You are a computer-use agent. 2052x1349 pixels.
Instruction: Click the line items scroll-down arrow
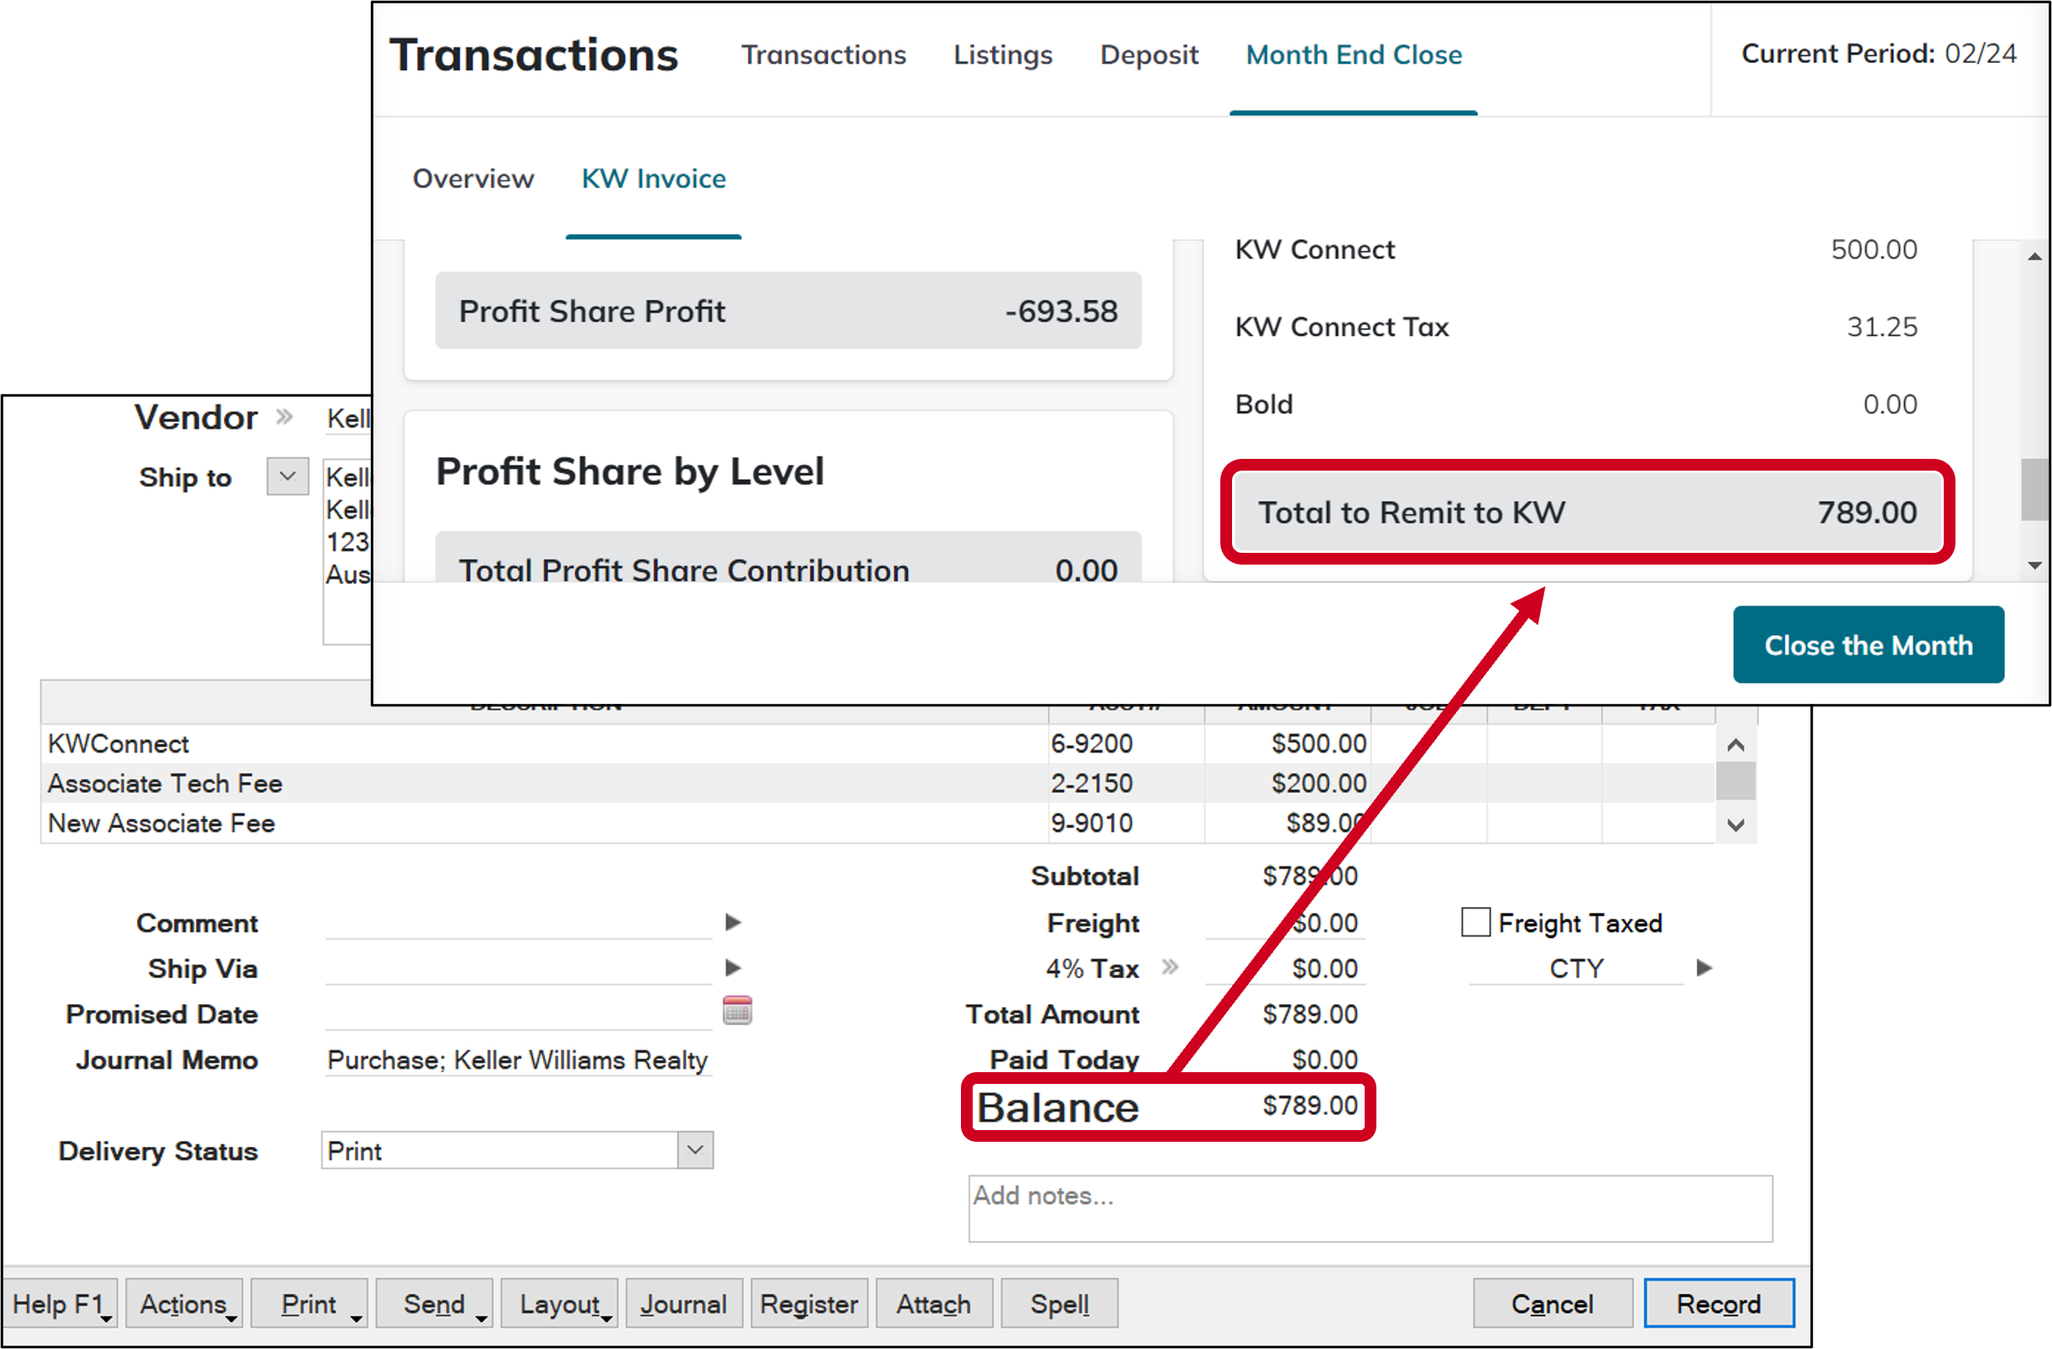1737,824
